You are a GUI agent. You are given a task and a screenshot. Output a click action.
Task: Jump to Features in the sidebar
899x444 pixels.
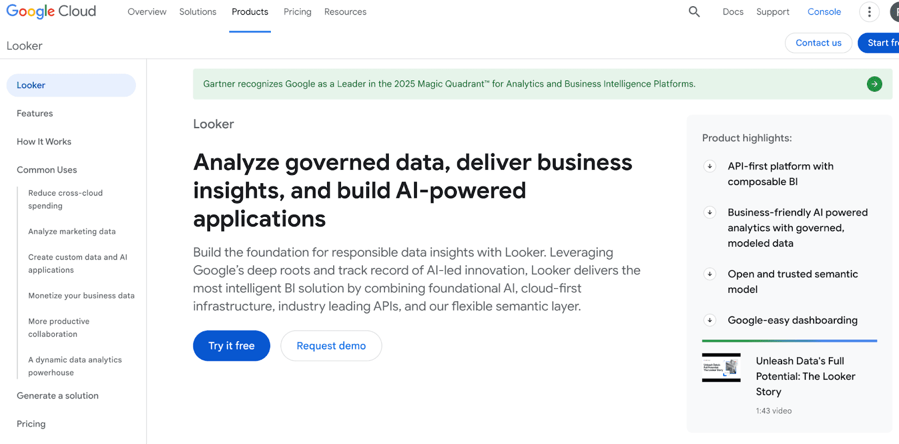click(x=35, y=114)
